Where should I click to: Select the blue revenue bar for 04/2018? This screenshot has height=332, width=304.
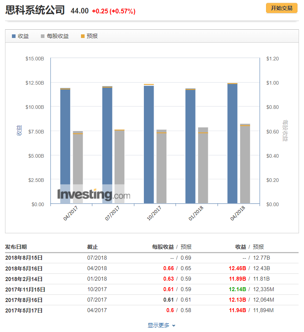click(x=232, y=143)
